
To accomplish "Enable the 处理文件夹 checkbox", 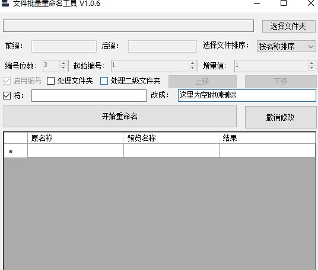I will click(x=50, y=81).
